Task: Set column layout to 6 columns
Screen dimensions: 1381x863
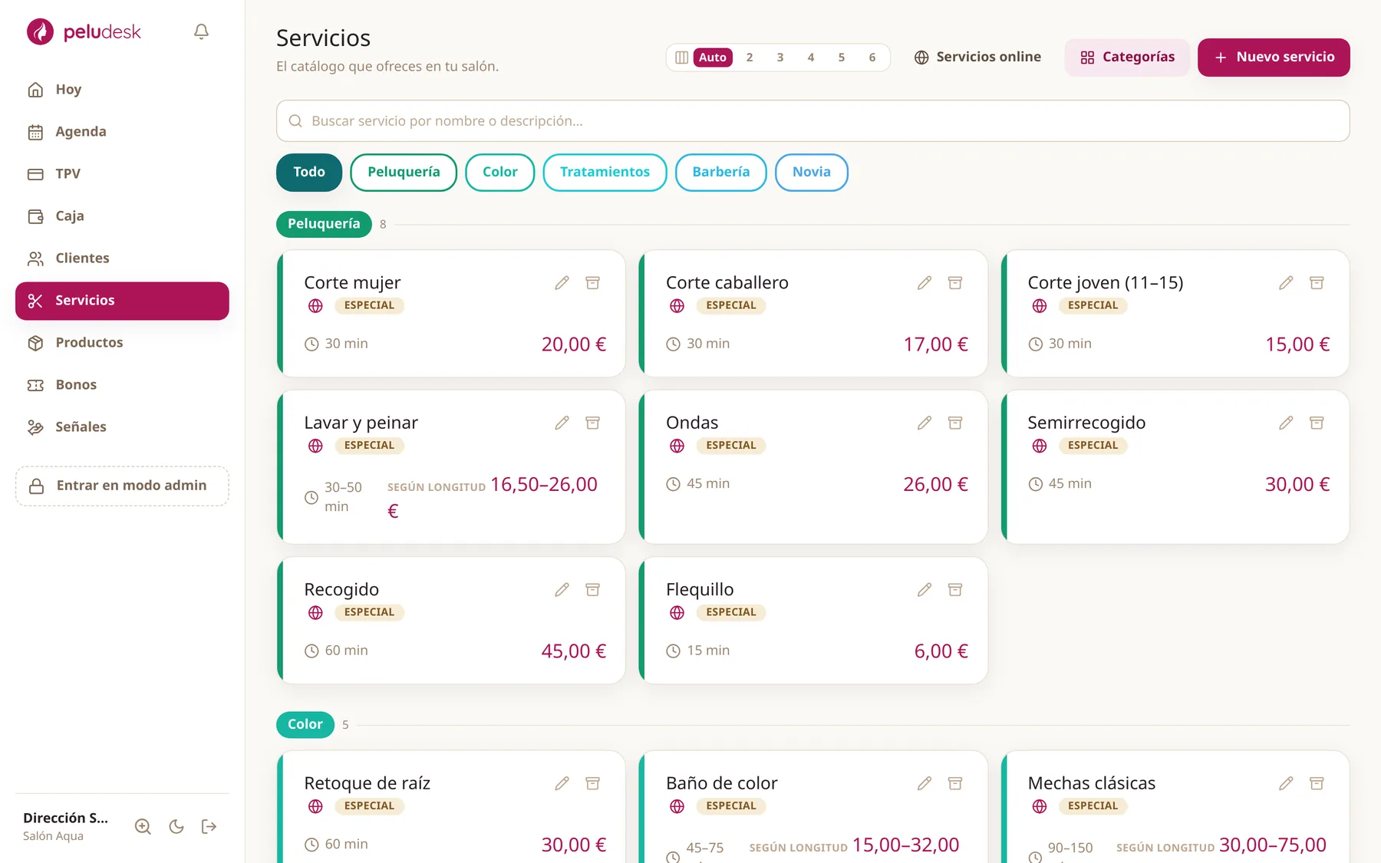Action: pos(872,58)
